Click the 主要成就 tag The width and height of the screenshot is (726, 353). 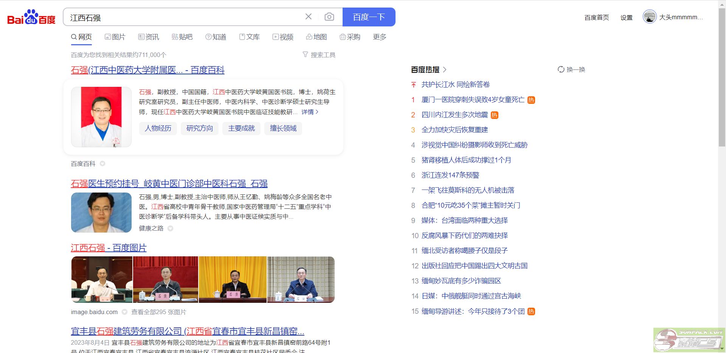coord(242,128)
